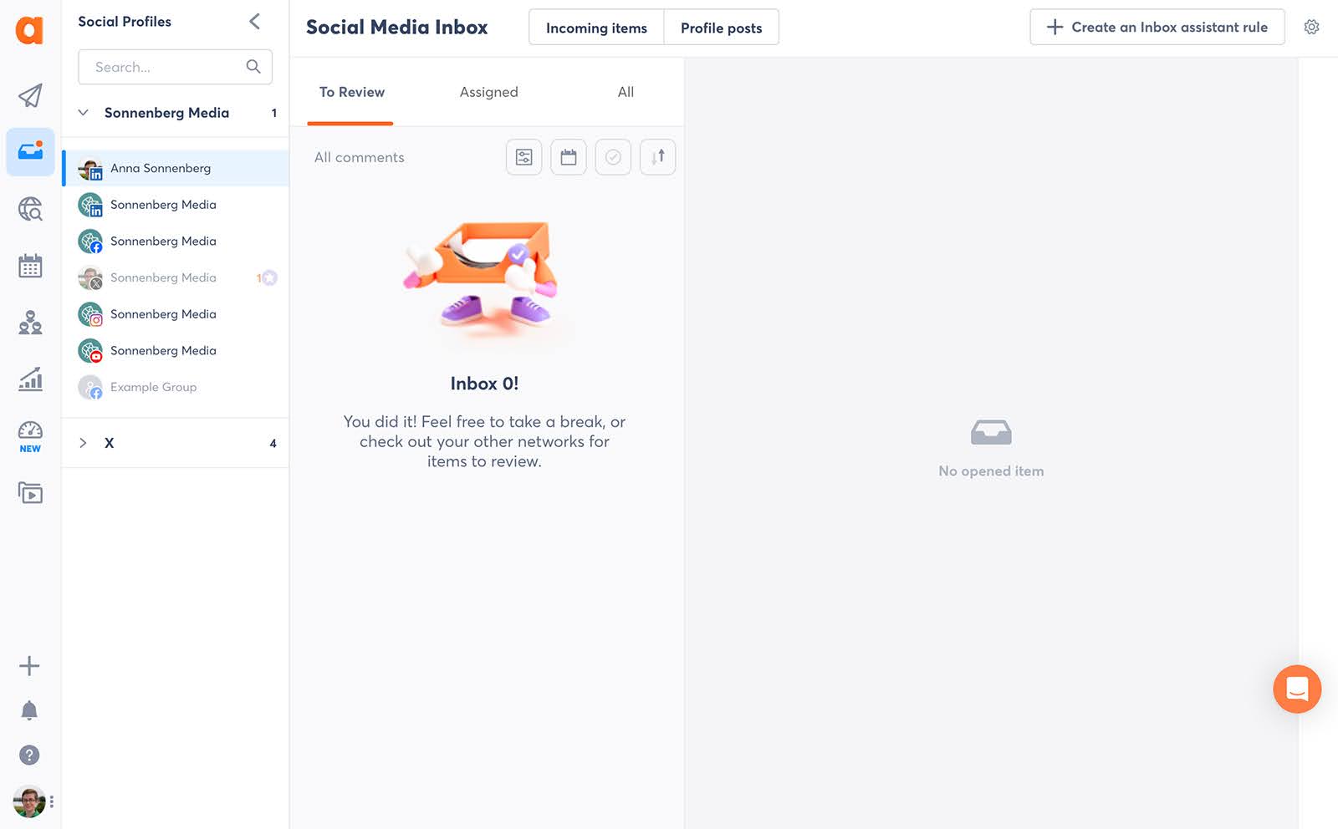The height and width of the screenshot is (829, 1338).
Task: Click the sort order arrows icon
Action: 657,156
